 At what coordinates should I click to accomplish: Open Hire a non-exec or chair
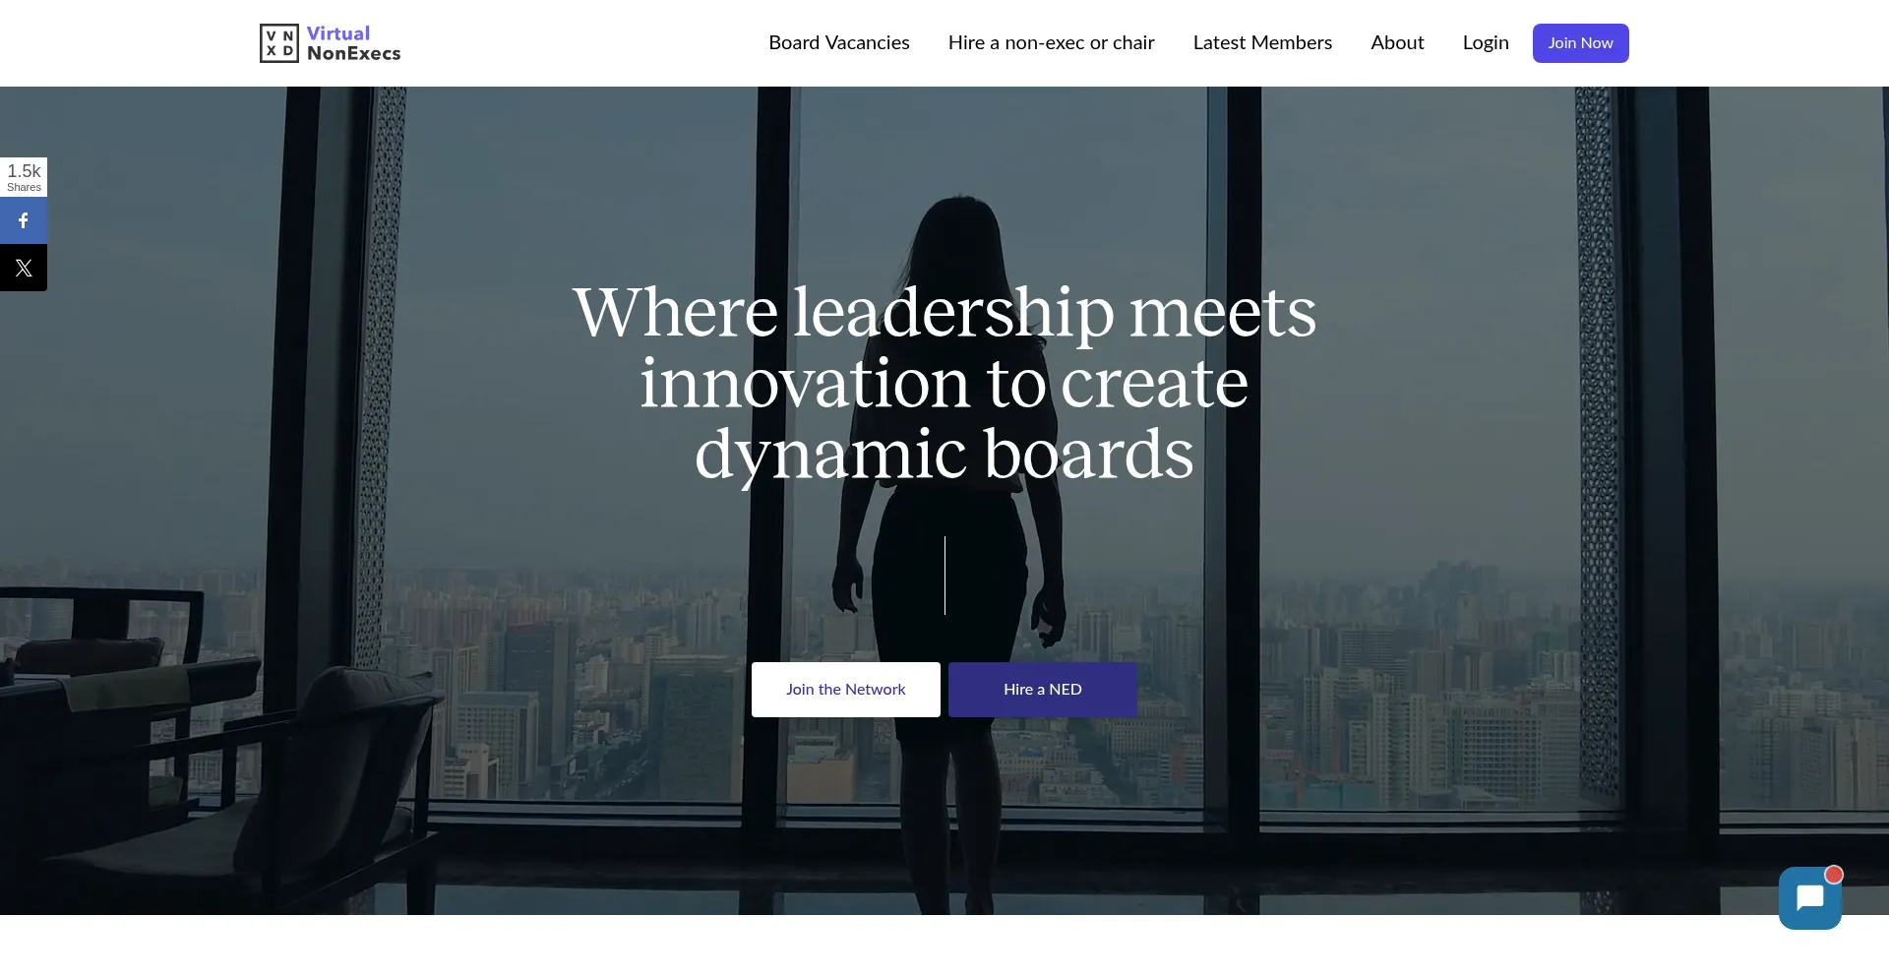[x=1052, y=42]
